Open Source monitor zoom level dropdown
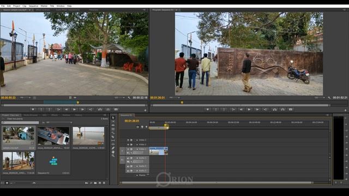 tap(26, 98)
